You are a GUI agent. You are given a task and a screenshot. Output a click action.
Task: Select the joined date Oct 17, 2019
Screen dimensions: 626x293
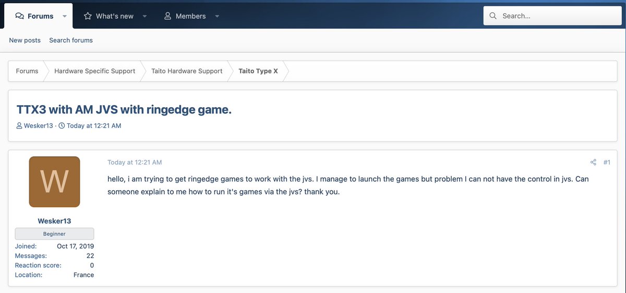click(x=75, y=246)
